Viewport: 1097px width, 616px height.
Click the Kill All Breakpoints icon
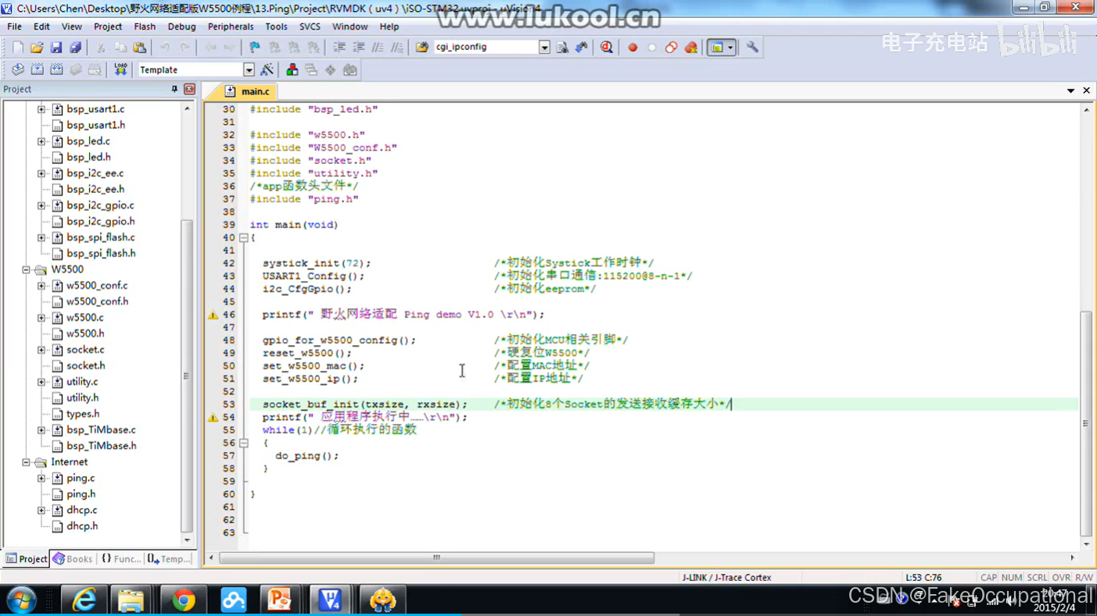pyautogui.click(x=691, y=48)
